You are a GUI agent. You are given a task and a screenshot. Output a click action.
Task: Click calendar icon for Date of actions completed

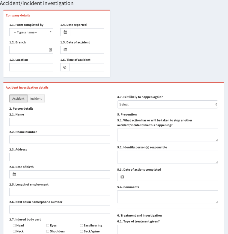122,177
